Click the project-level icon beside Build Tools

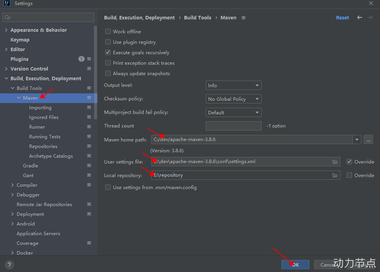[x=89, y=88]
